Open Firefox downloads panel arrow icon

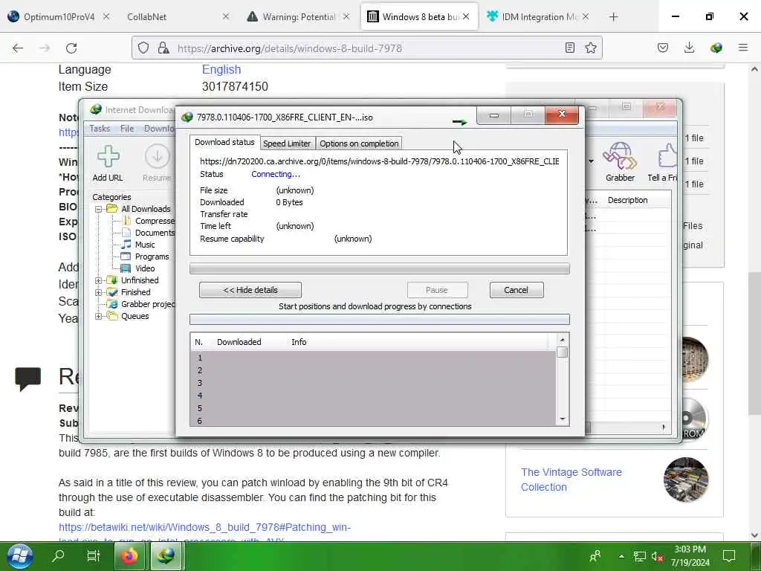click(689, 48)
